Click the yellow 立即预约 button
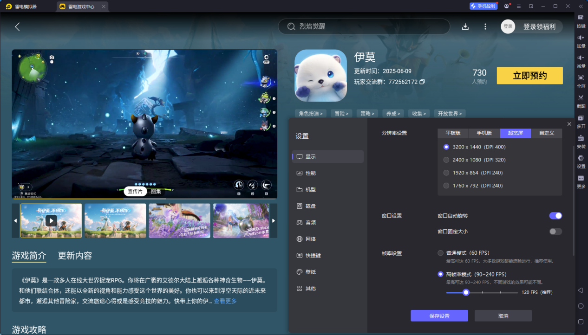 [x=529, y=76]
